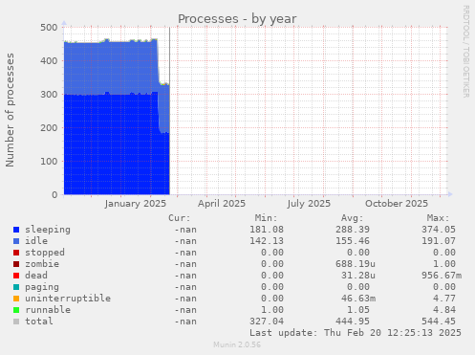Click the October 2025 axis label
475x355 pixels.
click(x=397, y=204)
